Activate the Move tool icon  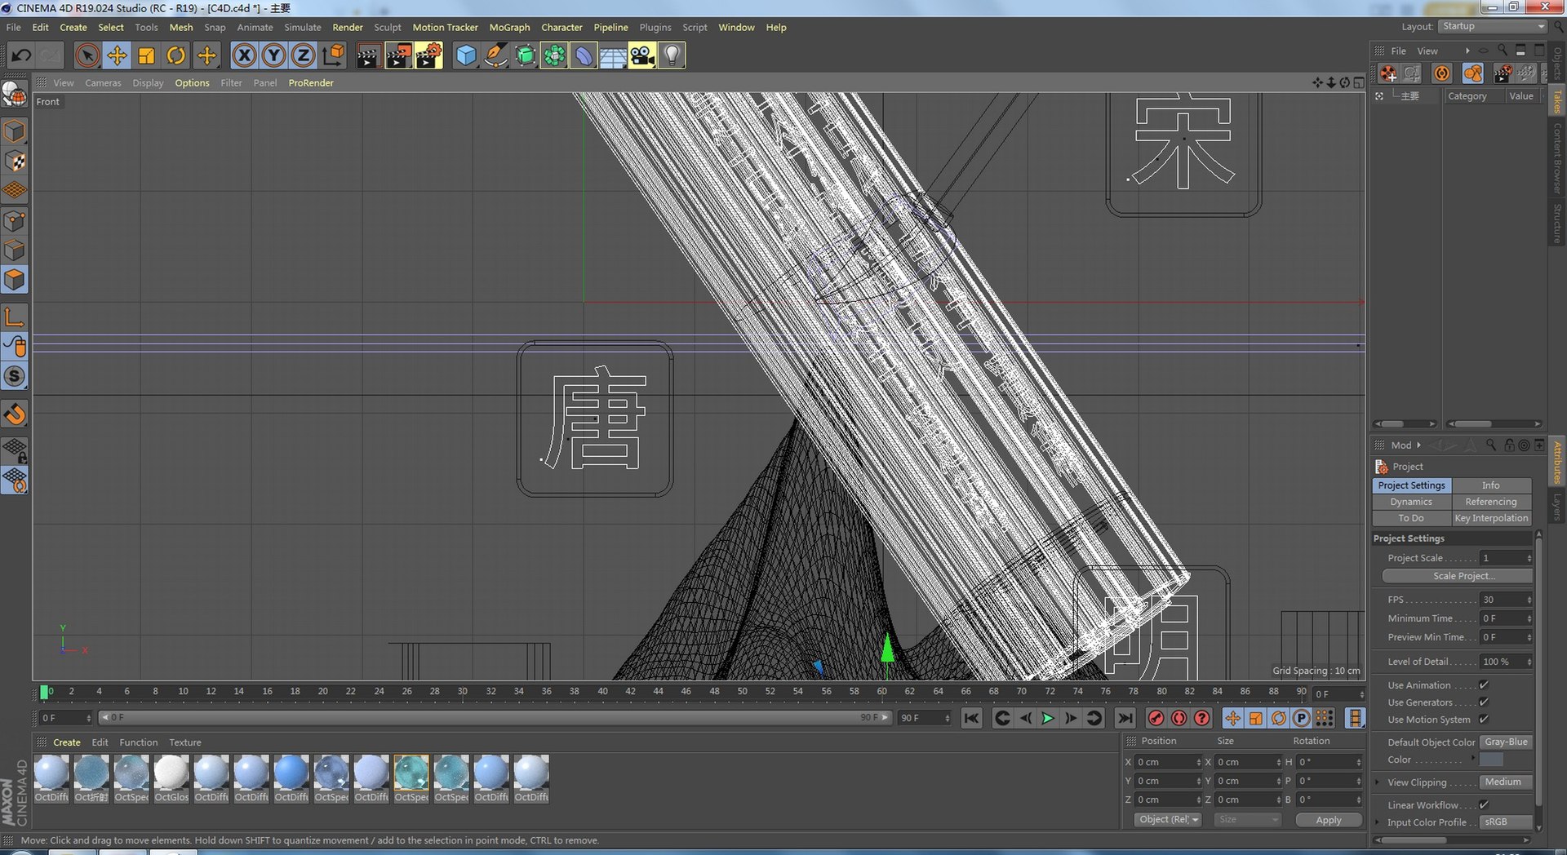(x=117, y=55)
